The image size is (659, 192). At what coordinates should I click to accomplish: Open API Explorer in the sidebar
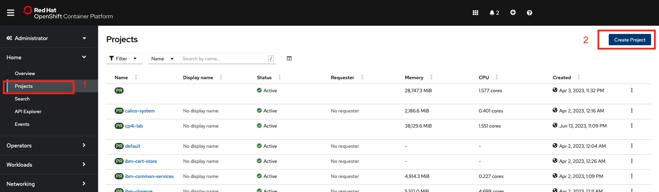tap(28, 111)
